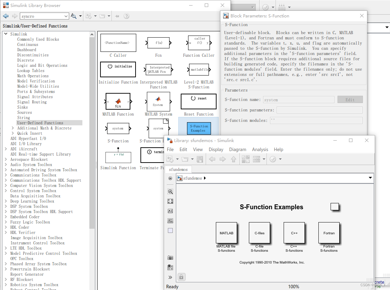Open the Diagram menu in sfundemos
Viewport: 390px width, 290px height.
point(237,149)
